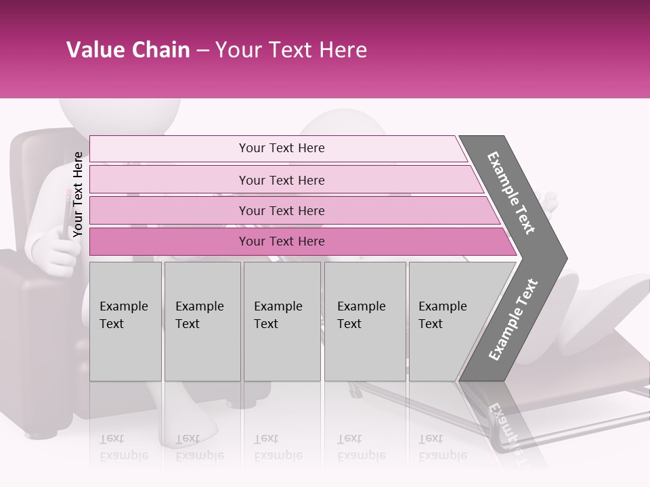Click the pen held by the background figure
Viewport: 650px width, 487px height.
[67, 215]
